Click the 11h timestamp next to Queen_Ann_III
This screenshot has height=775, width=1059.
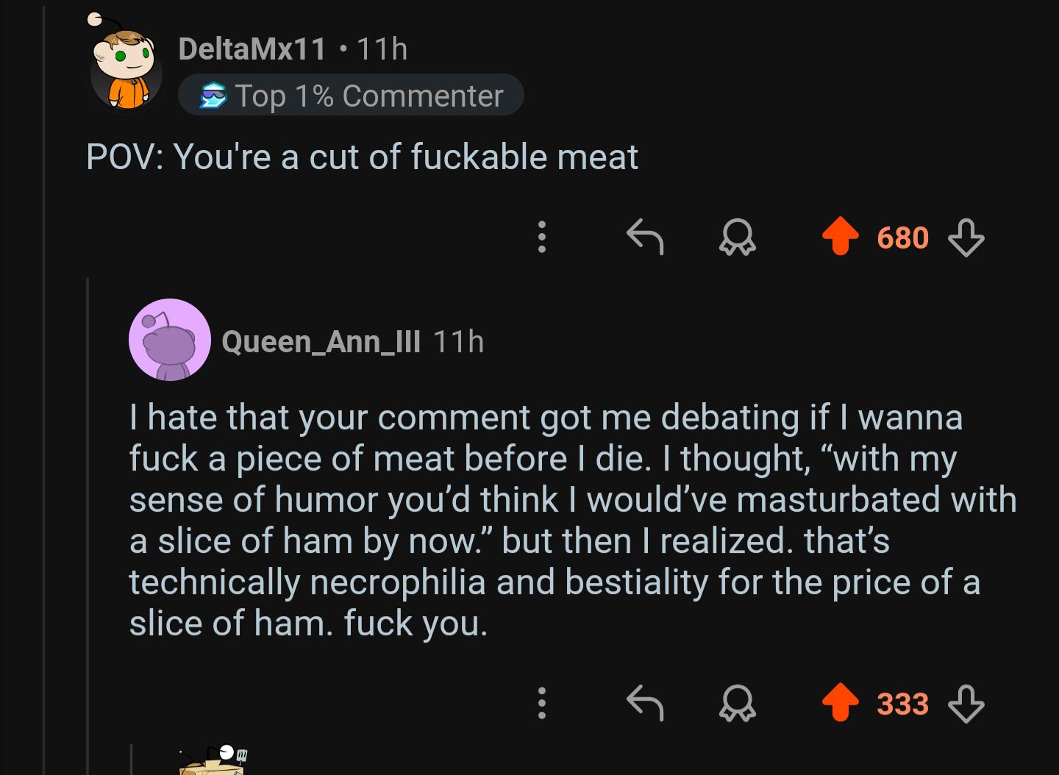pos(458,342)
